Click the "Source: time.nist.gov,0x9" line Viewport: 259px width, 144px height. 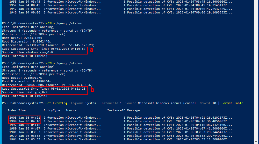pyautogui.click(x=25, y=92)
